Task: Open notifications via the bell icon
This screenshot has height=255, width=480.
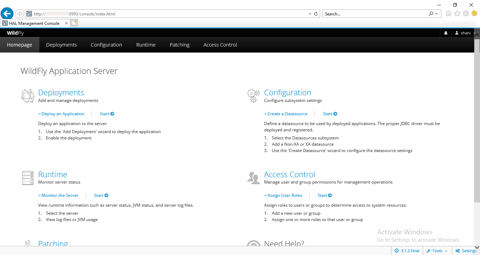Action: 446,33
